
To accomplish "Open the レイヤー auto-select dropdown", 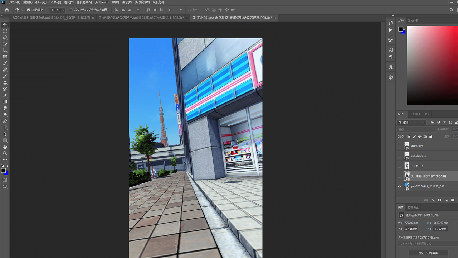I will [58, 10].
